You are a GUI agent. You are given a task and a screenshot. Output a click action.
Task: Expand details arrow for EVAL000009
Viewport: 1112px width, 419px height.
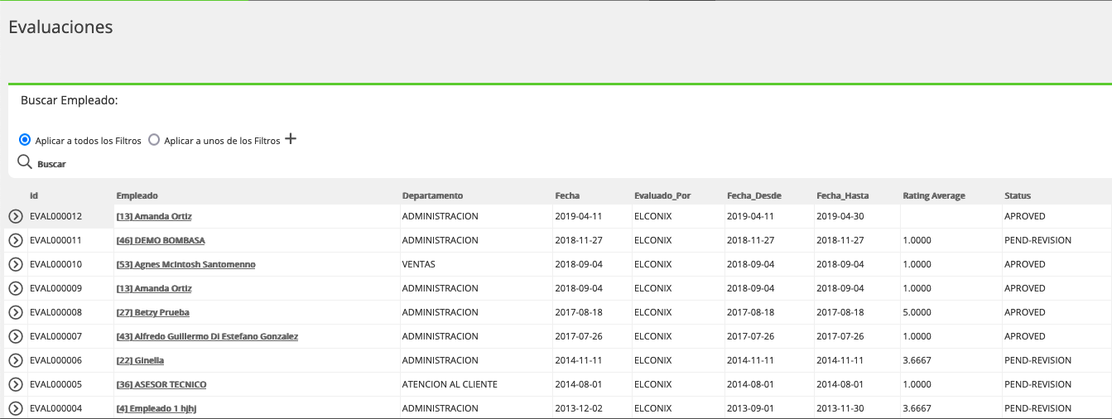(x=16, y=288)
